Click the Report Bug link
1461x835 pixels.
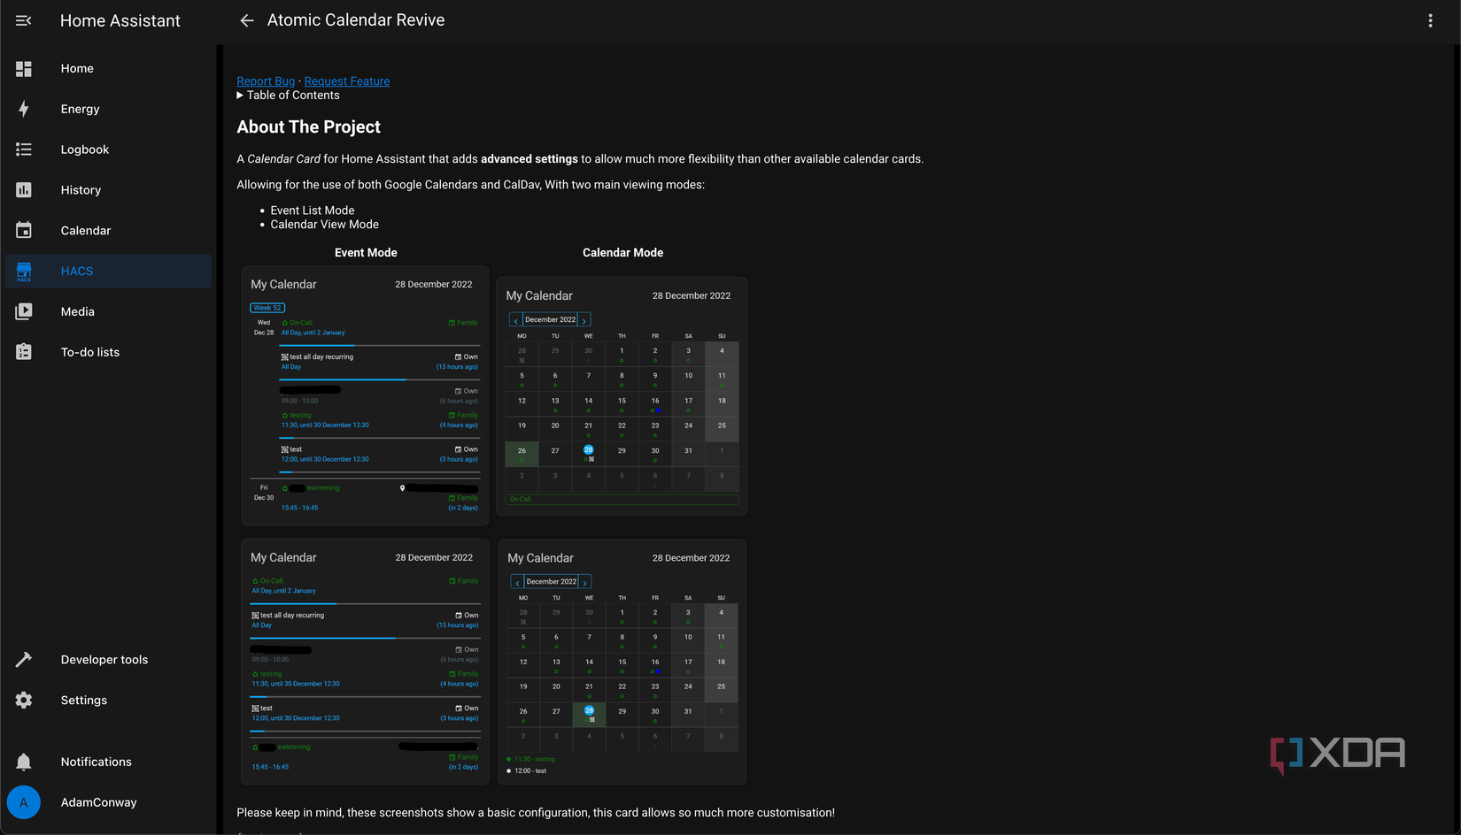coord(266,81)
